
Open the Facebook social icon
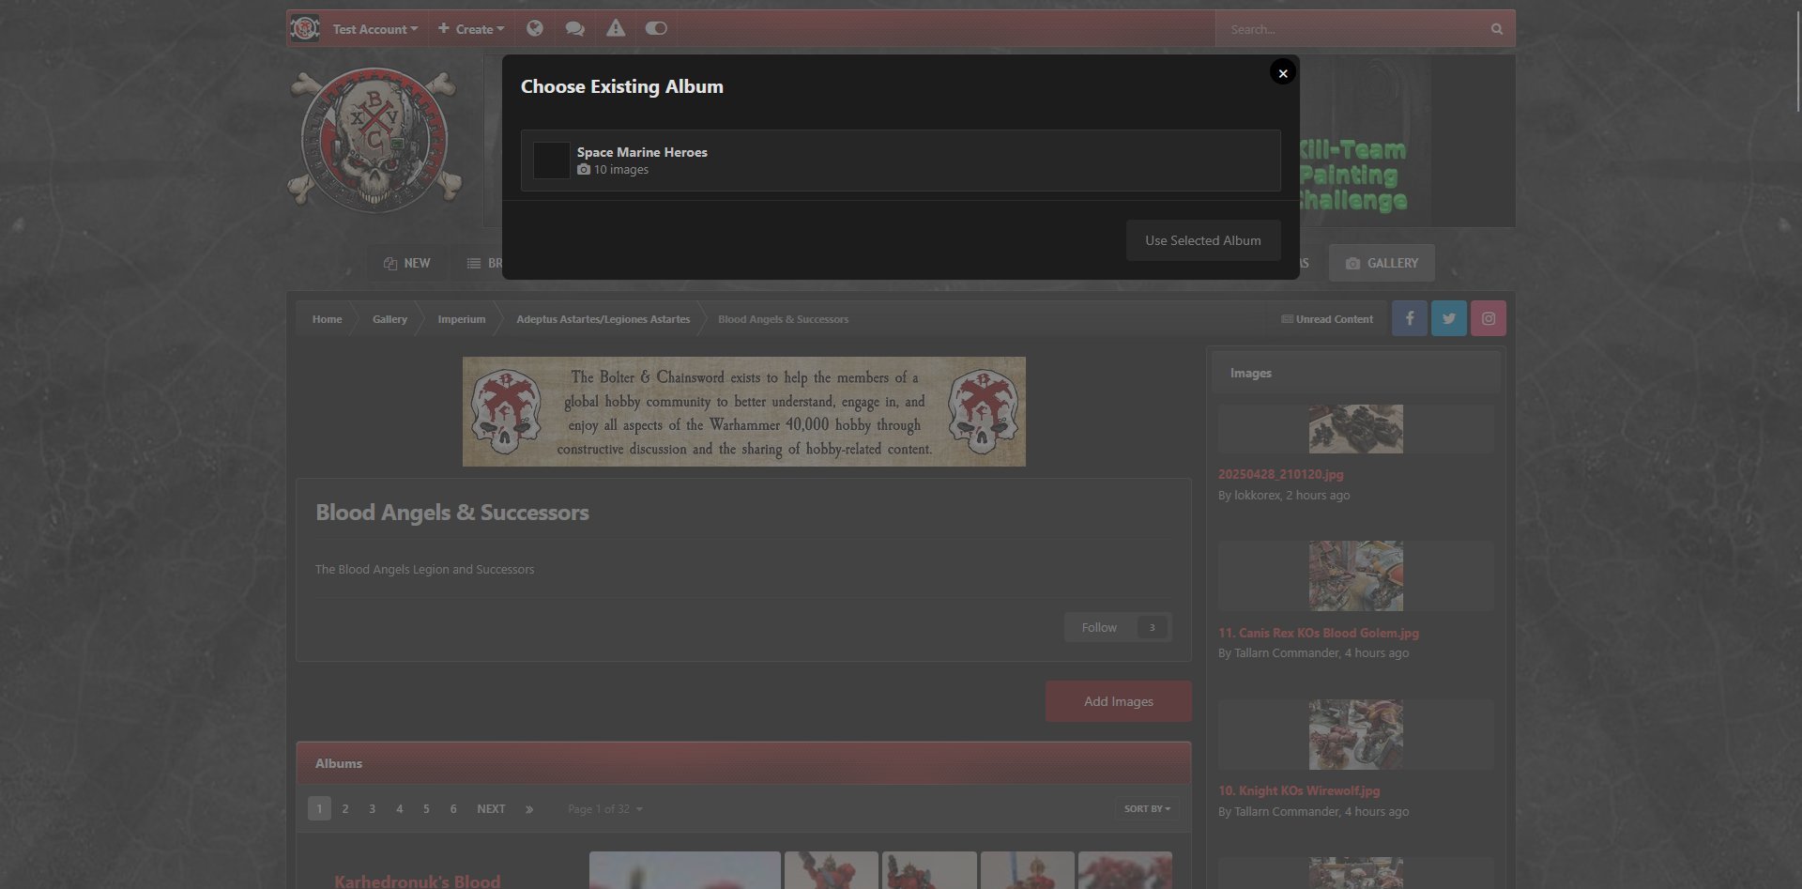tap(1409, 318)
